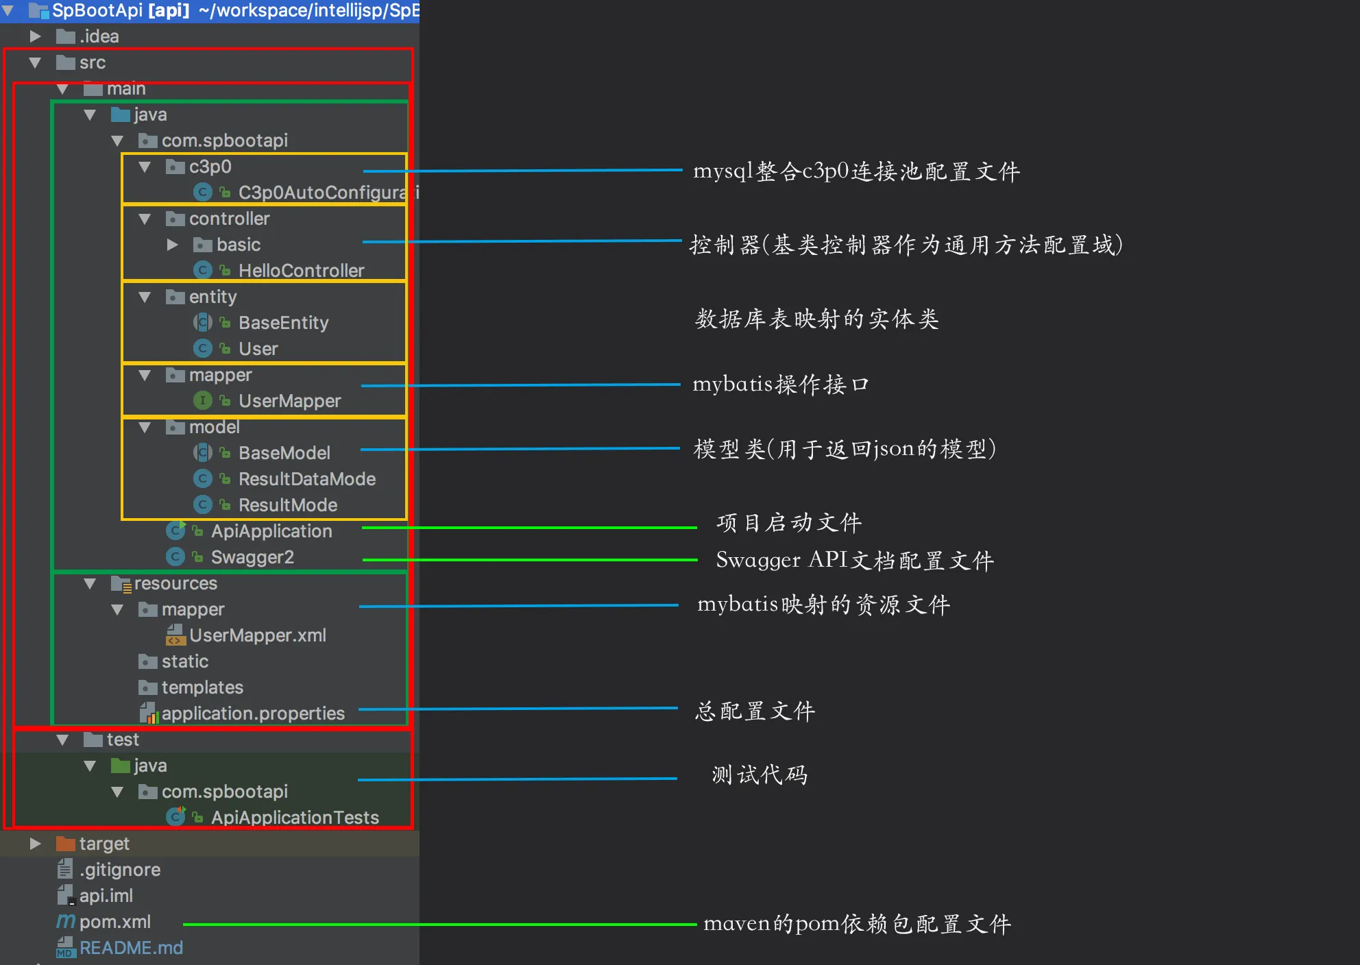The width and height of the screenshot is (1360, 965).
Task: Click the ApiApplication runnable class icon
Action: tap(175, 530)
